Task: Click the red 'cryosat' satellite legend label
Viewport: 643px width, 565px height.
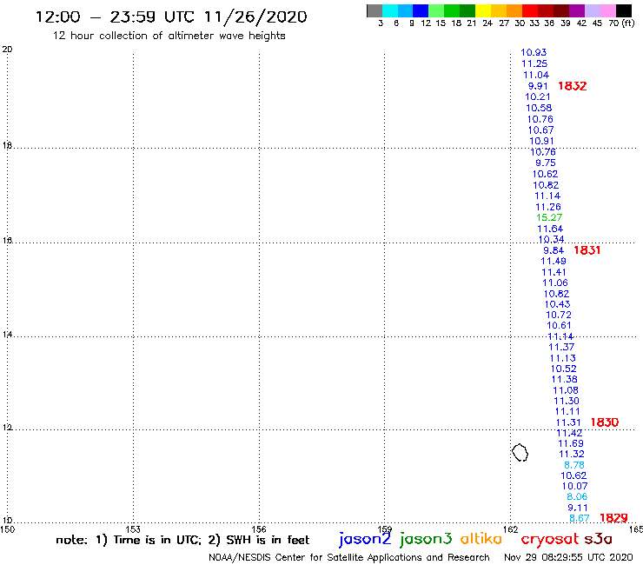Action: [x=549, y=539]
